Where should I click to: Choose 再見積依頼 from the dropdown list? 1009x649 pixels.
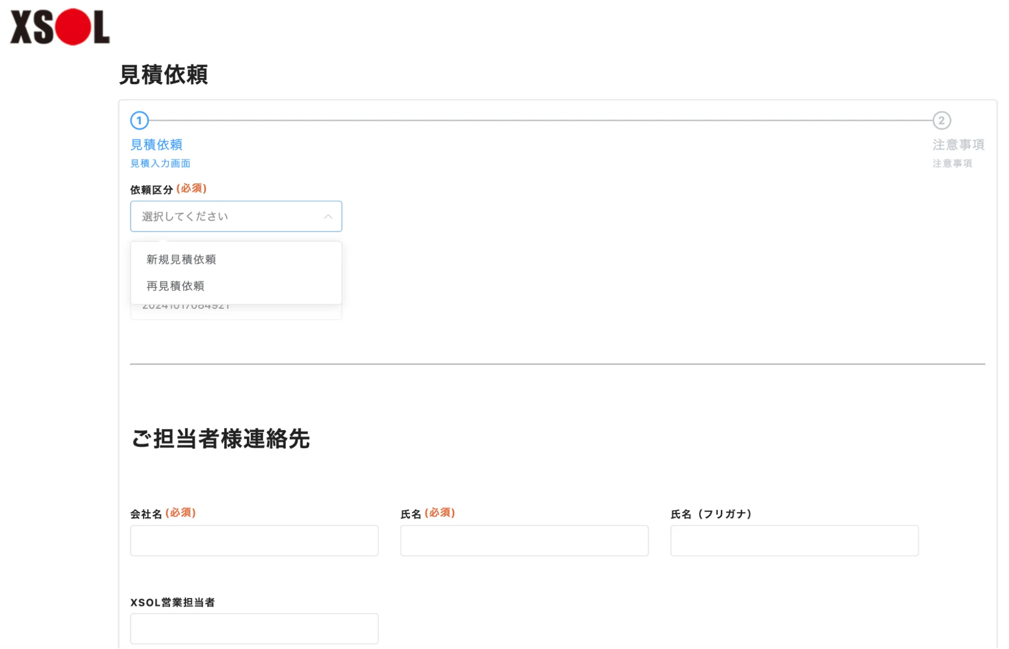pyautogui.click(x=176, y=286)
